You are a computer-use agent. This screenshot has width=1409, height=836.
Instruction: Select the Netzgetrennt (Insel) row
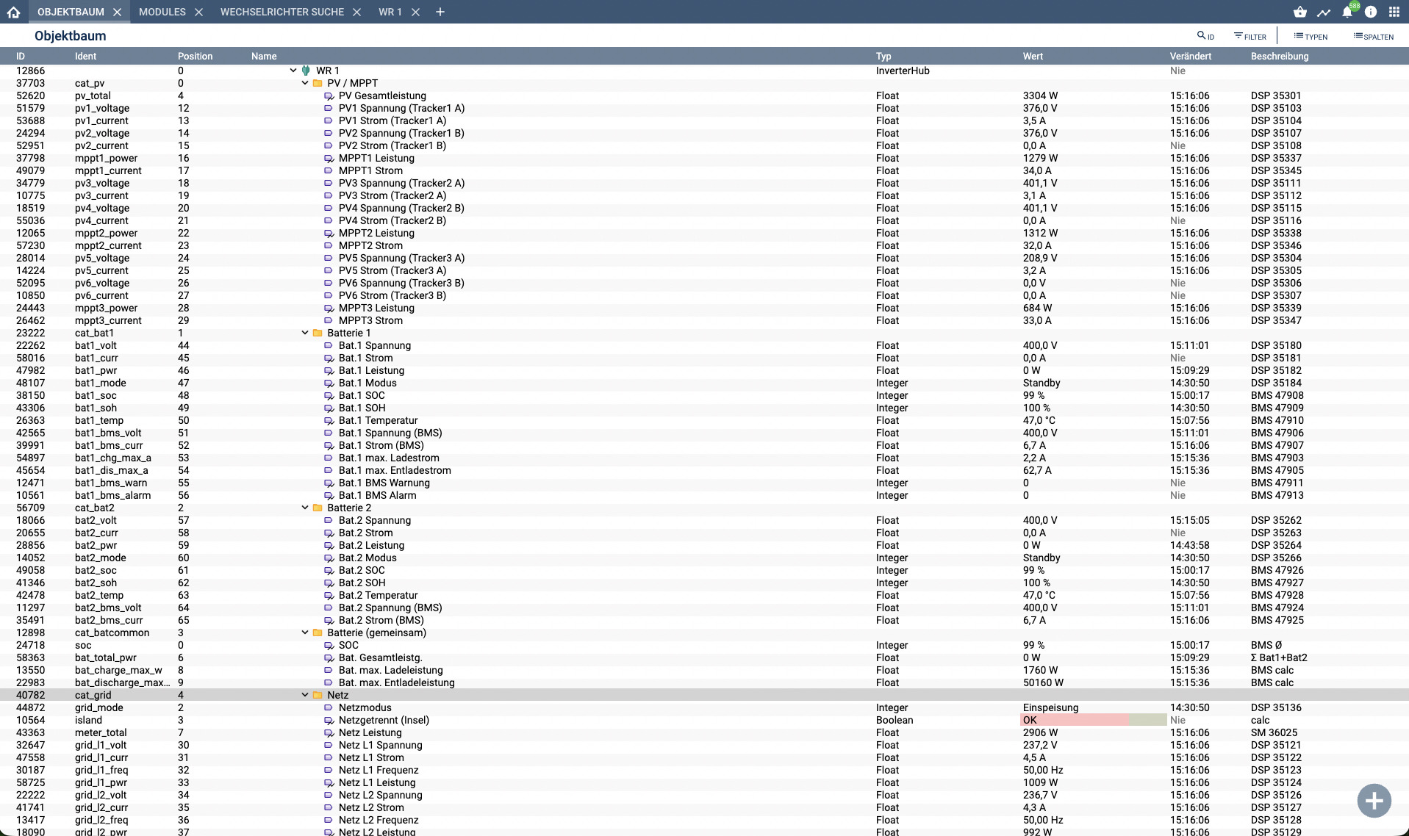point(704,720)
